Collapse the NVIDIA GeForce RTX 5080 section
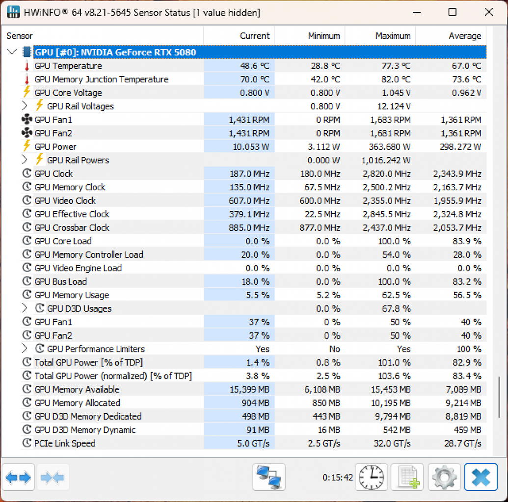The height and width of the screenshot is (502, 508). [12, 52]
